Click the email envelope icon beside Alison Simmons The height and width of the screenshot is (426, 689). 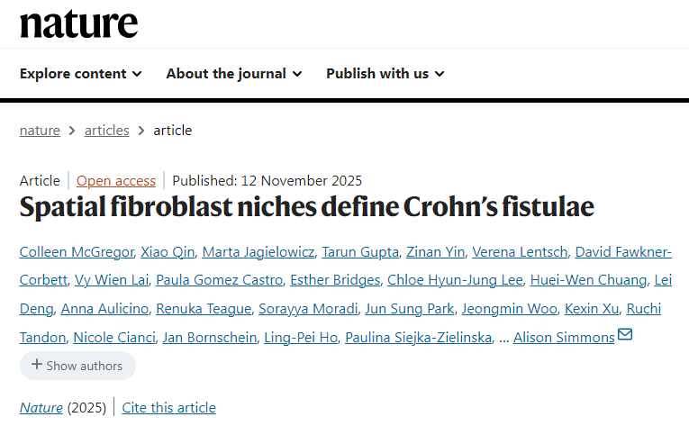coord(625,336)
